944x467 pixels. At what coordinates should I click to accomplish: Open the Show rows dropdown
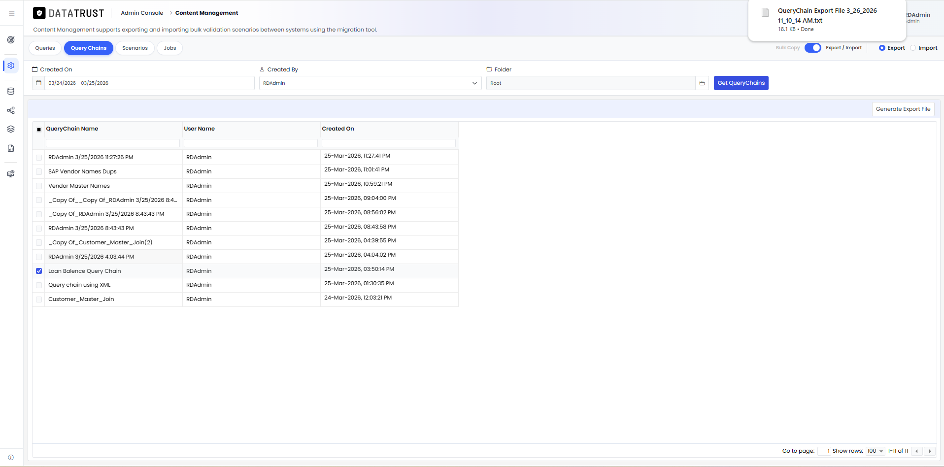(x=876, y=451)
